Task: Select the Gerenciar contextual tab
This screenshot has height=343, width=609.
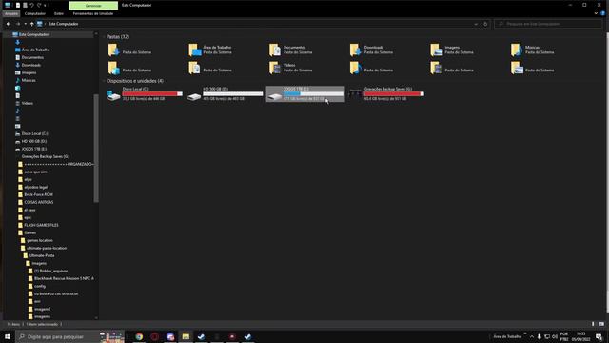Action: click(93, 6)
